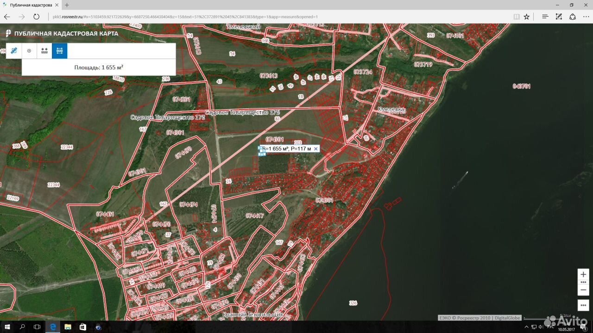Screen dimensions: 593x333
Task: Open Windows taskbar search
Action: point(22,327)
